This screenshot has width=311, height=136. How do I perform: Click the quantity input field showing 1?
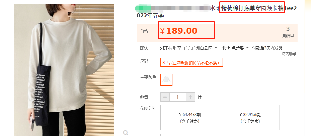178,97
